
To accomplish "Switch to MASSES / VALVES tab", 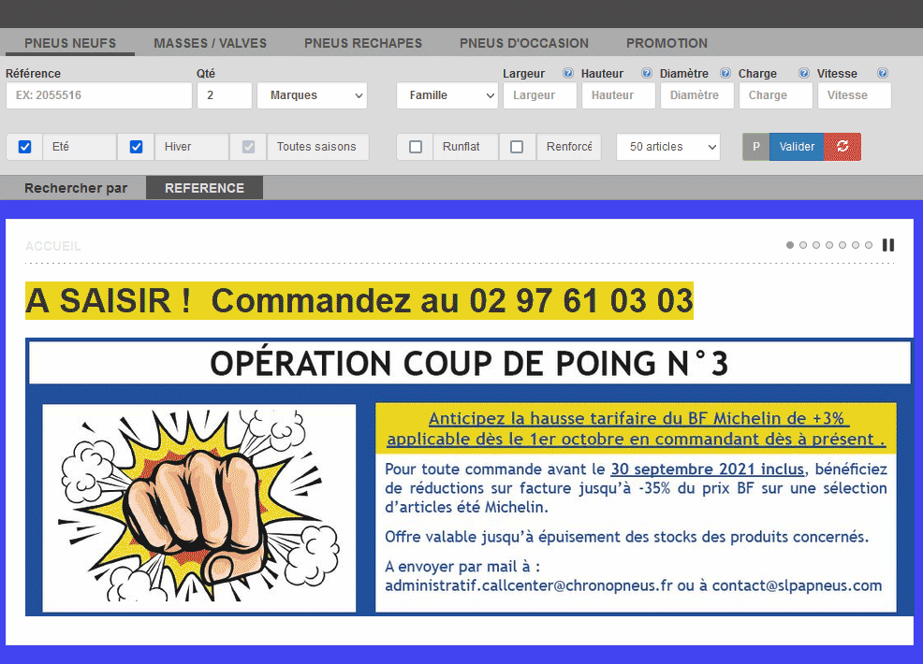I will [x=210, y=43].
